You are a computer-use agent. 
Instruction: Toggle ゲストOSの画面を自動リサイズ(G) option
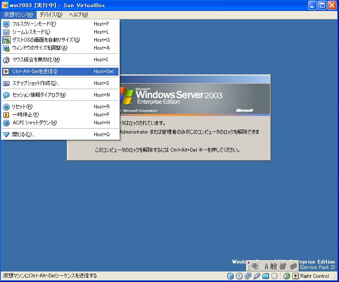(60, 40)
